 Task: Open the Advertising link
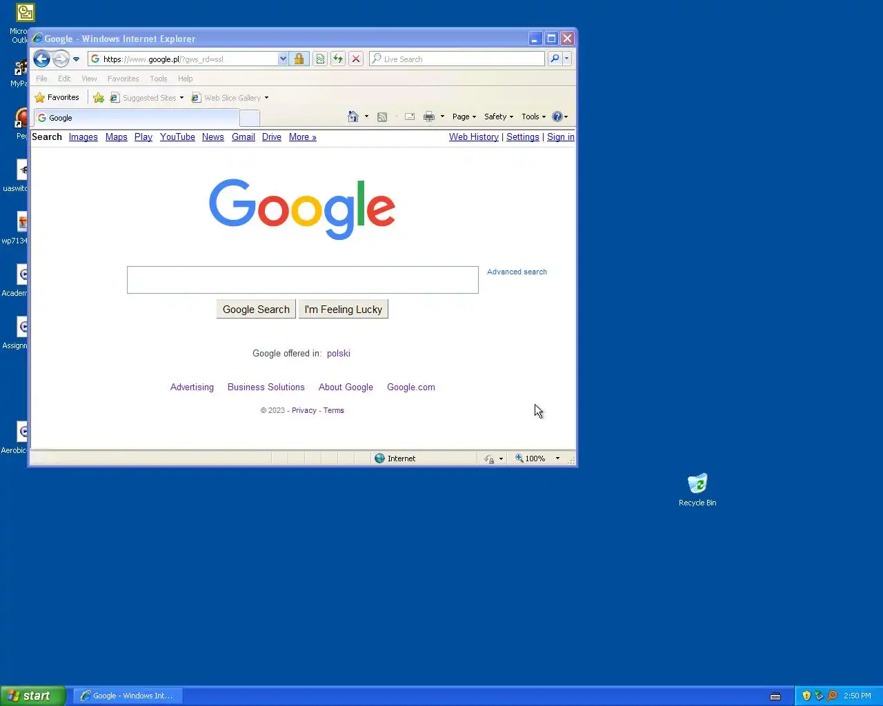coord(192,387)
